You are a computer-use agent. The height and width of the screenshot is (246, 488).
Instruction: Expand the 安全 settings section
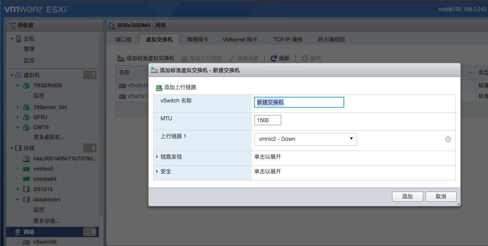(157, 172)
